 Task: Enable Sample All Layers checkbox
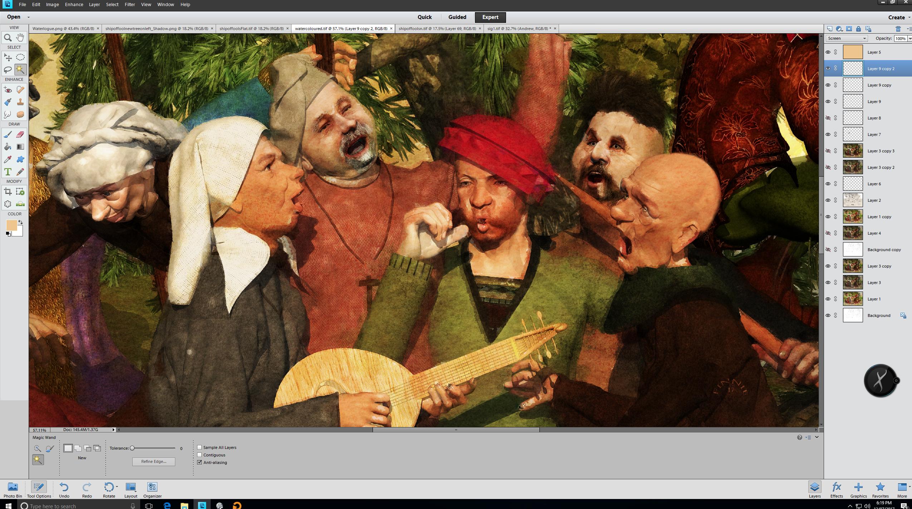200,447
